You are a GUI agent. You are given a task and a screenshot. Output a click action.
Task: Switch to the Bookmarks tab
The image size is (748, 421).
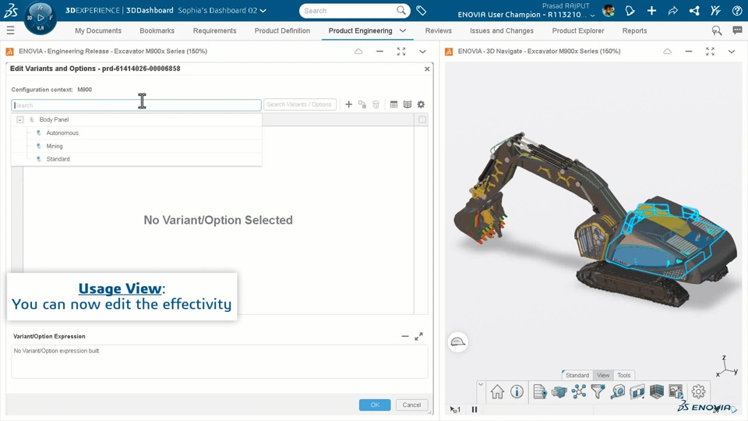click(x=157, y=30)
